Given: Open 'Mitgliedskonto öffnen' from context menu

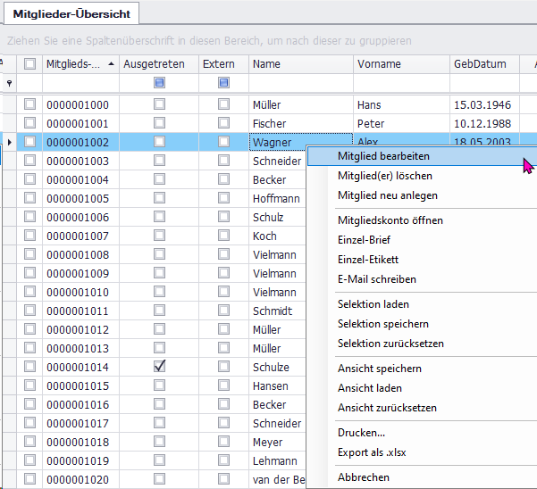Looking at the screenshot, I should 390,220.
